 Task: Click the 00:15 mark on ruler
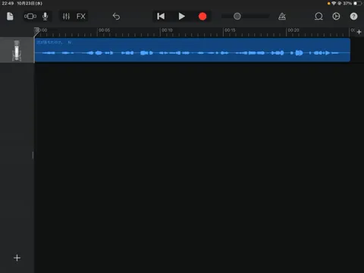[x=230, y=30]
